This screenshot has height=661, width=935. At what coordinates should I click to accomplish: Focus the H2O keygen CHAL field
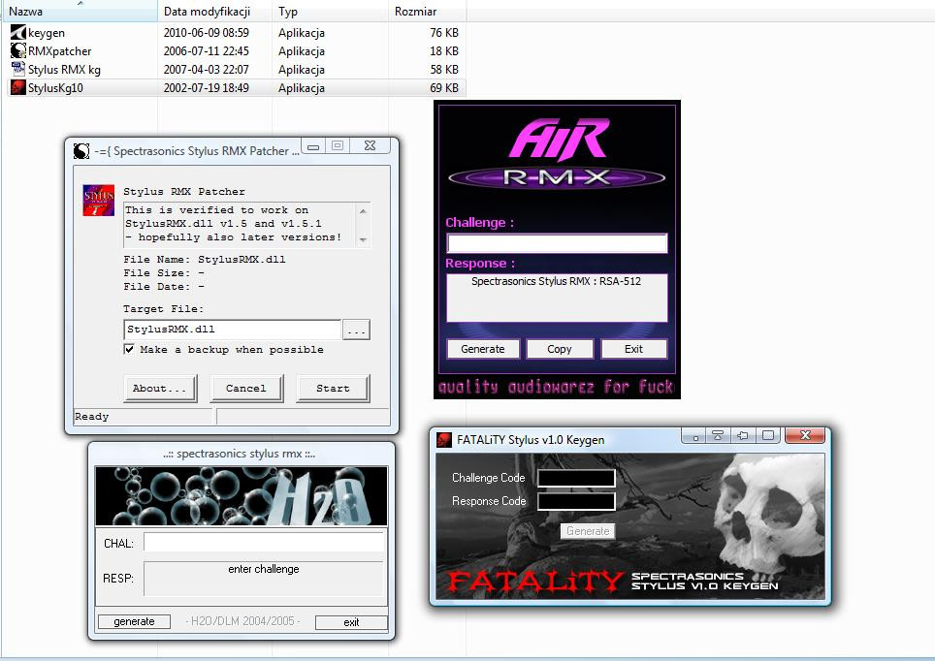point(265,543)
